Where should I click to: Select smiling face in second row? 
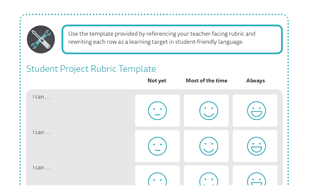pyautogui.click(x=209, y=146)
